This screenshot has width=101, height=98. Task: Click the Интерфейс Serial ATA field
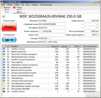pos(52,28)
